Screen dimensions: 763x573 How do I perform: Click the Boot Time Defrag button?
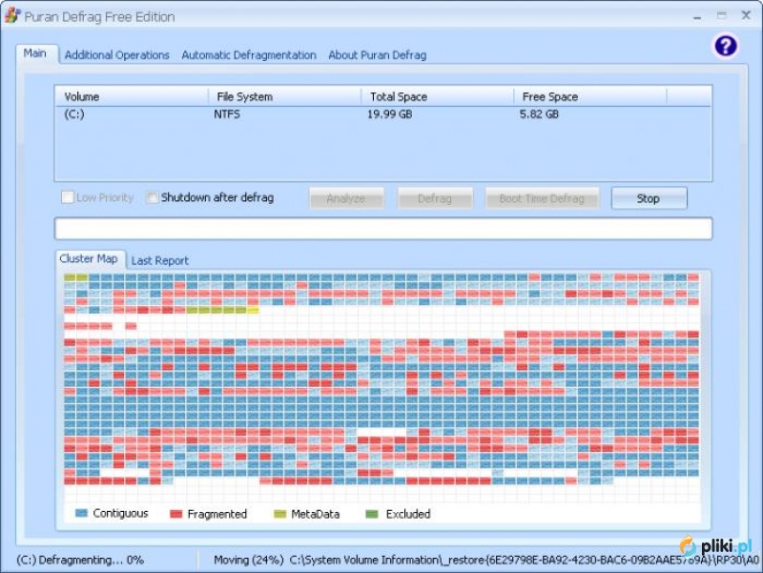tap(542, 198)
